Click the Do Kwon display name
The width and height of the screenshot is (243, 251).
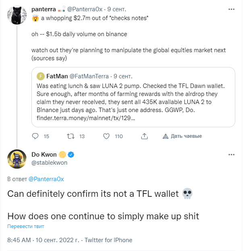[x=44, y=155]
